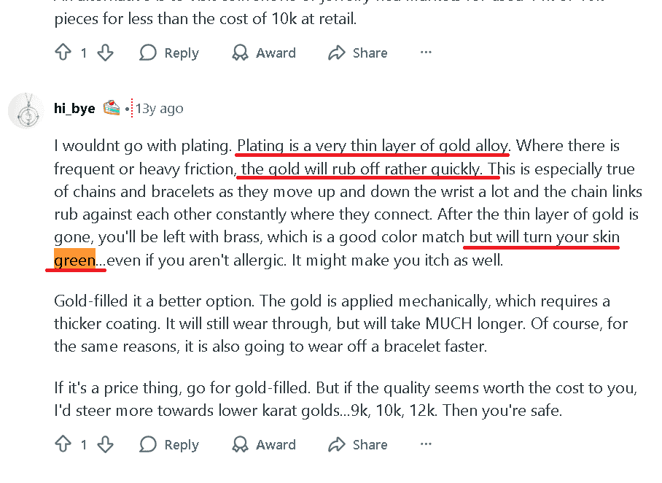Click the Award ribbon icon on top comment
The width and height of the screenshot is (662, 483).
[x=240, y=53]
